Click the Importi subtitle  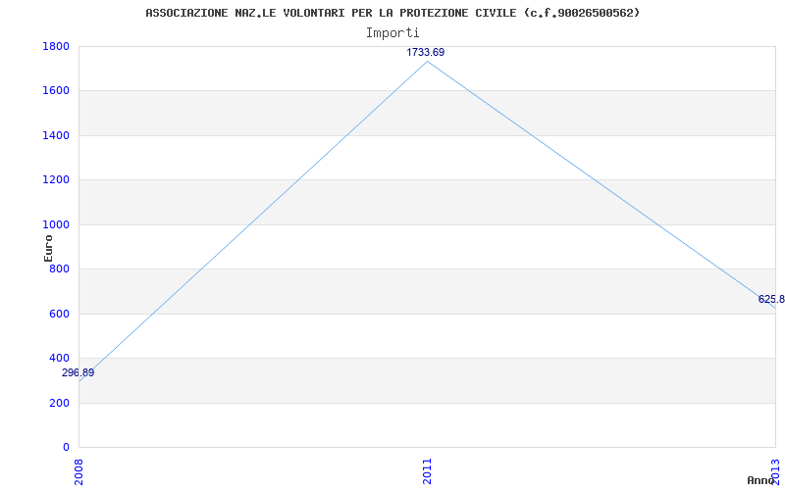[x=392, y=33]
